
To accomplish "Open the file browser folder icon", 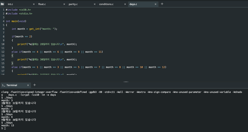I will coord(2,4).
